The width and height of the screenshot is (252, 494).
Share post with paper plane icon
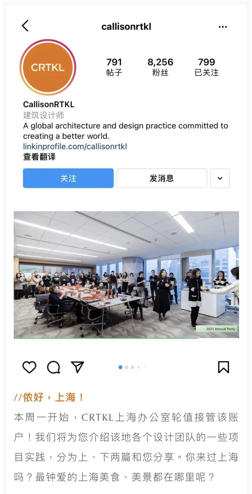click(x=77, y=367)
